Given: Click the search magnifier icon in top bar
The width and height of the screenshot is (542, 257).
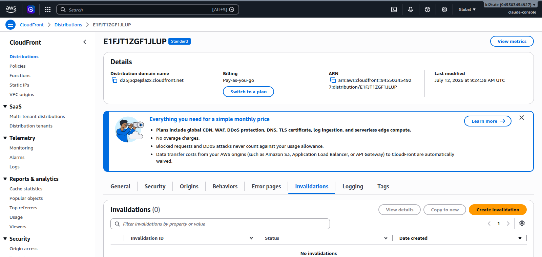Looking at the screenshot, I should (x=63, y=9).
